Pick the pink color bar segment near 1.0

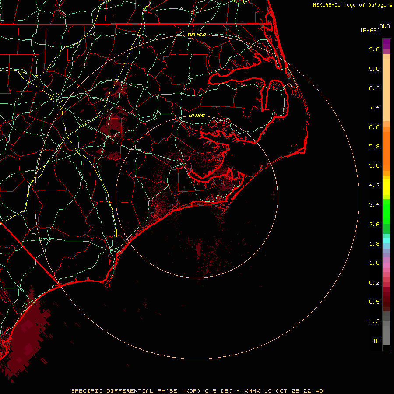click(387, 265)
